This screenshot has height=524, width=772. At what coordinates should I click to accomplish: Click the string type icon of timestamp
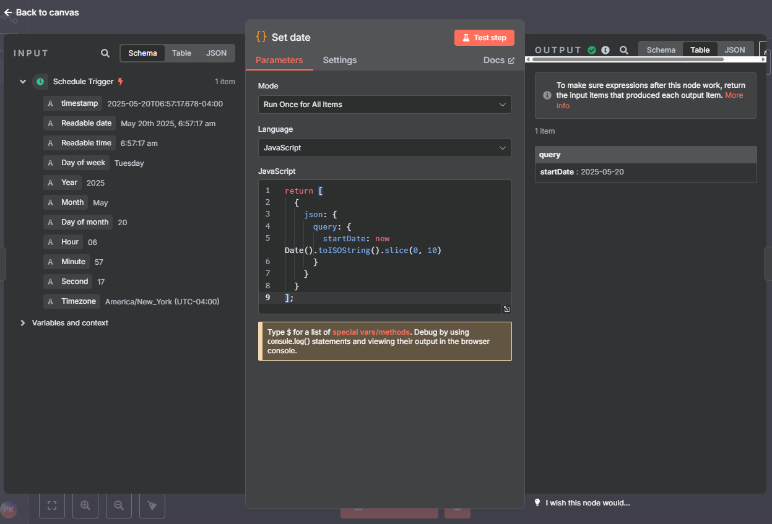point(51,104)
